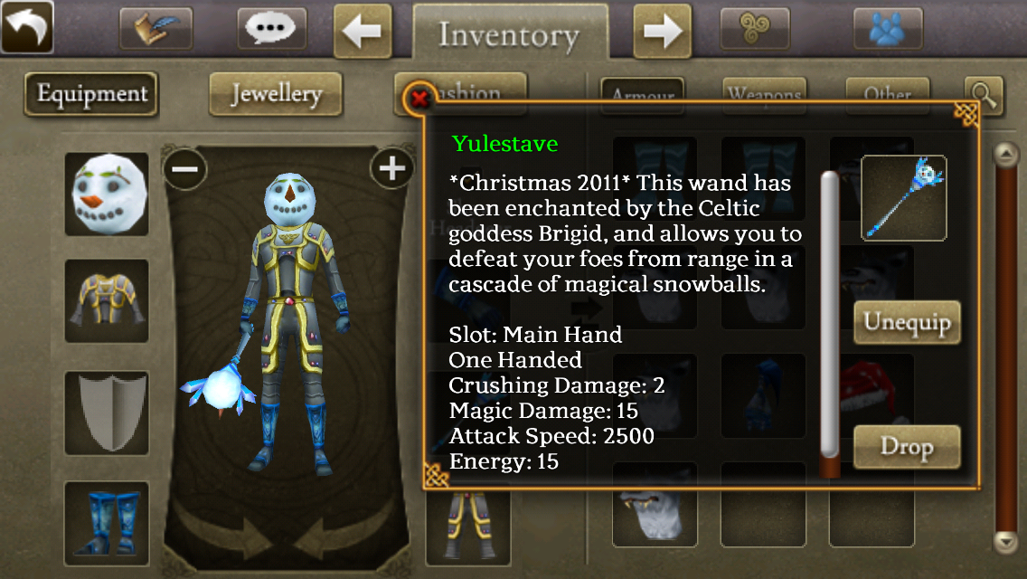
Task: Go to previous page with left arrow
Action: pyautogui.click(x=363, y=30)
